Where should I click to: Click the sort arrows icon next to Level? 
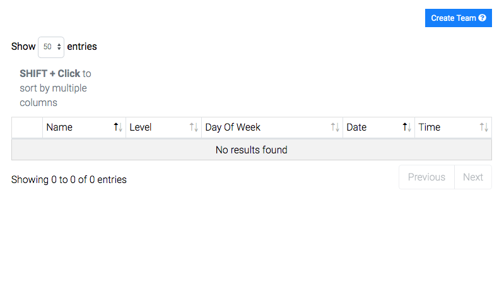click(194, 128)
